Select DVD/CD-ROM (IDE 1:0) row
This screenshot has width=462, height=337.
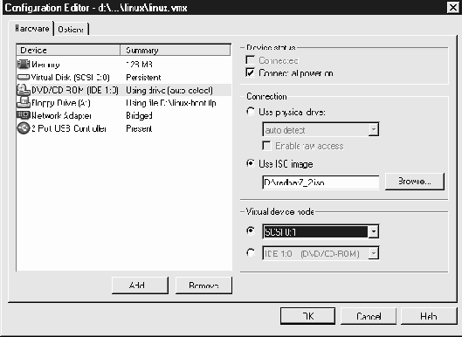124,90
